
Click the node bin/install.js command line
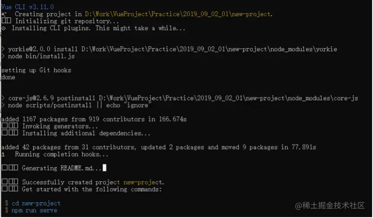41,57
